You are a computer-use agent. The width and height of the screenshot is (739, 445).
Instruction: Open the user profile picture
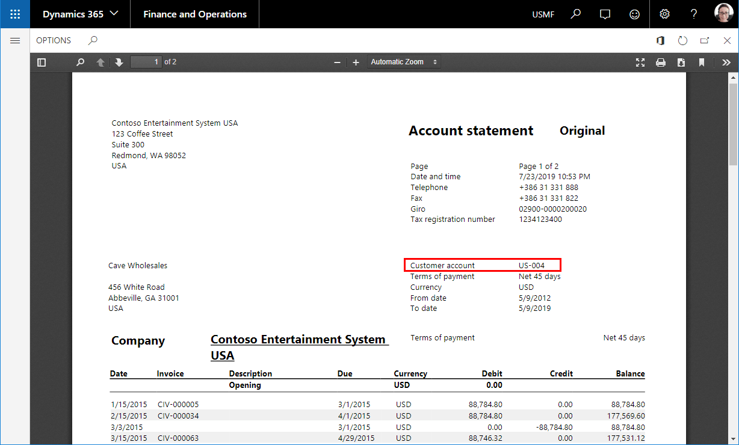coord(723,14)
